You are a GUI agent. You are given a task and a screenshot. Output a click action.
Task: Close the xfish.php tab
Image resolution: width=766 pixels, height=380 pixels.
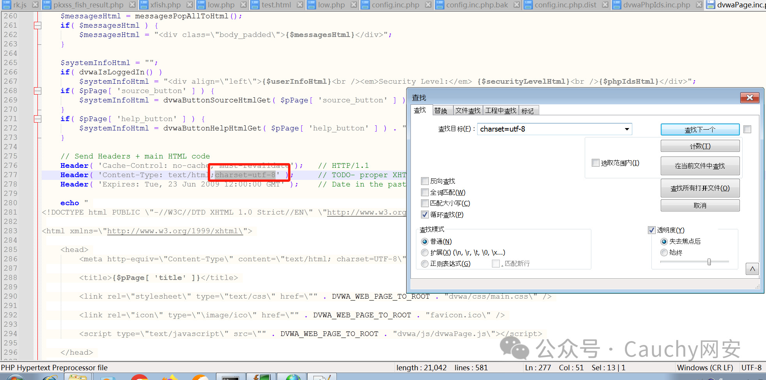click(x=189, y=5)
